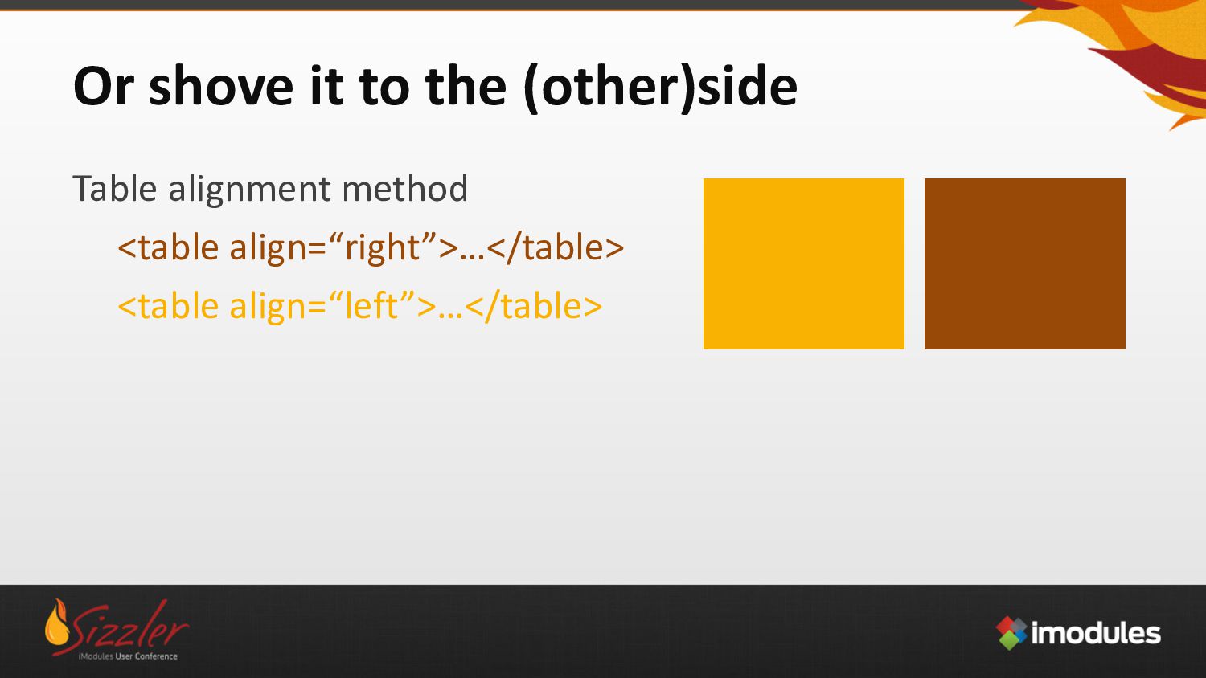Click the dark footer bar center

(603, 631)
